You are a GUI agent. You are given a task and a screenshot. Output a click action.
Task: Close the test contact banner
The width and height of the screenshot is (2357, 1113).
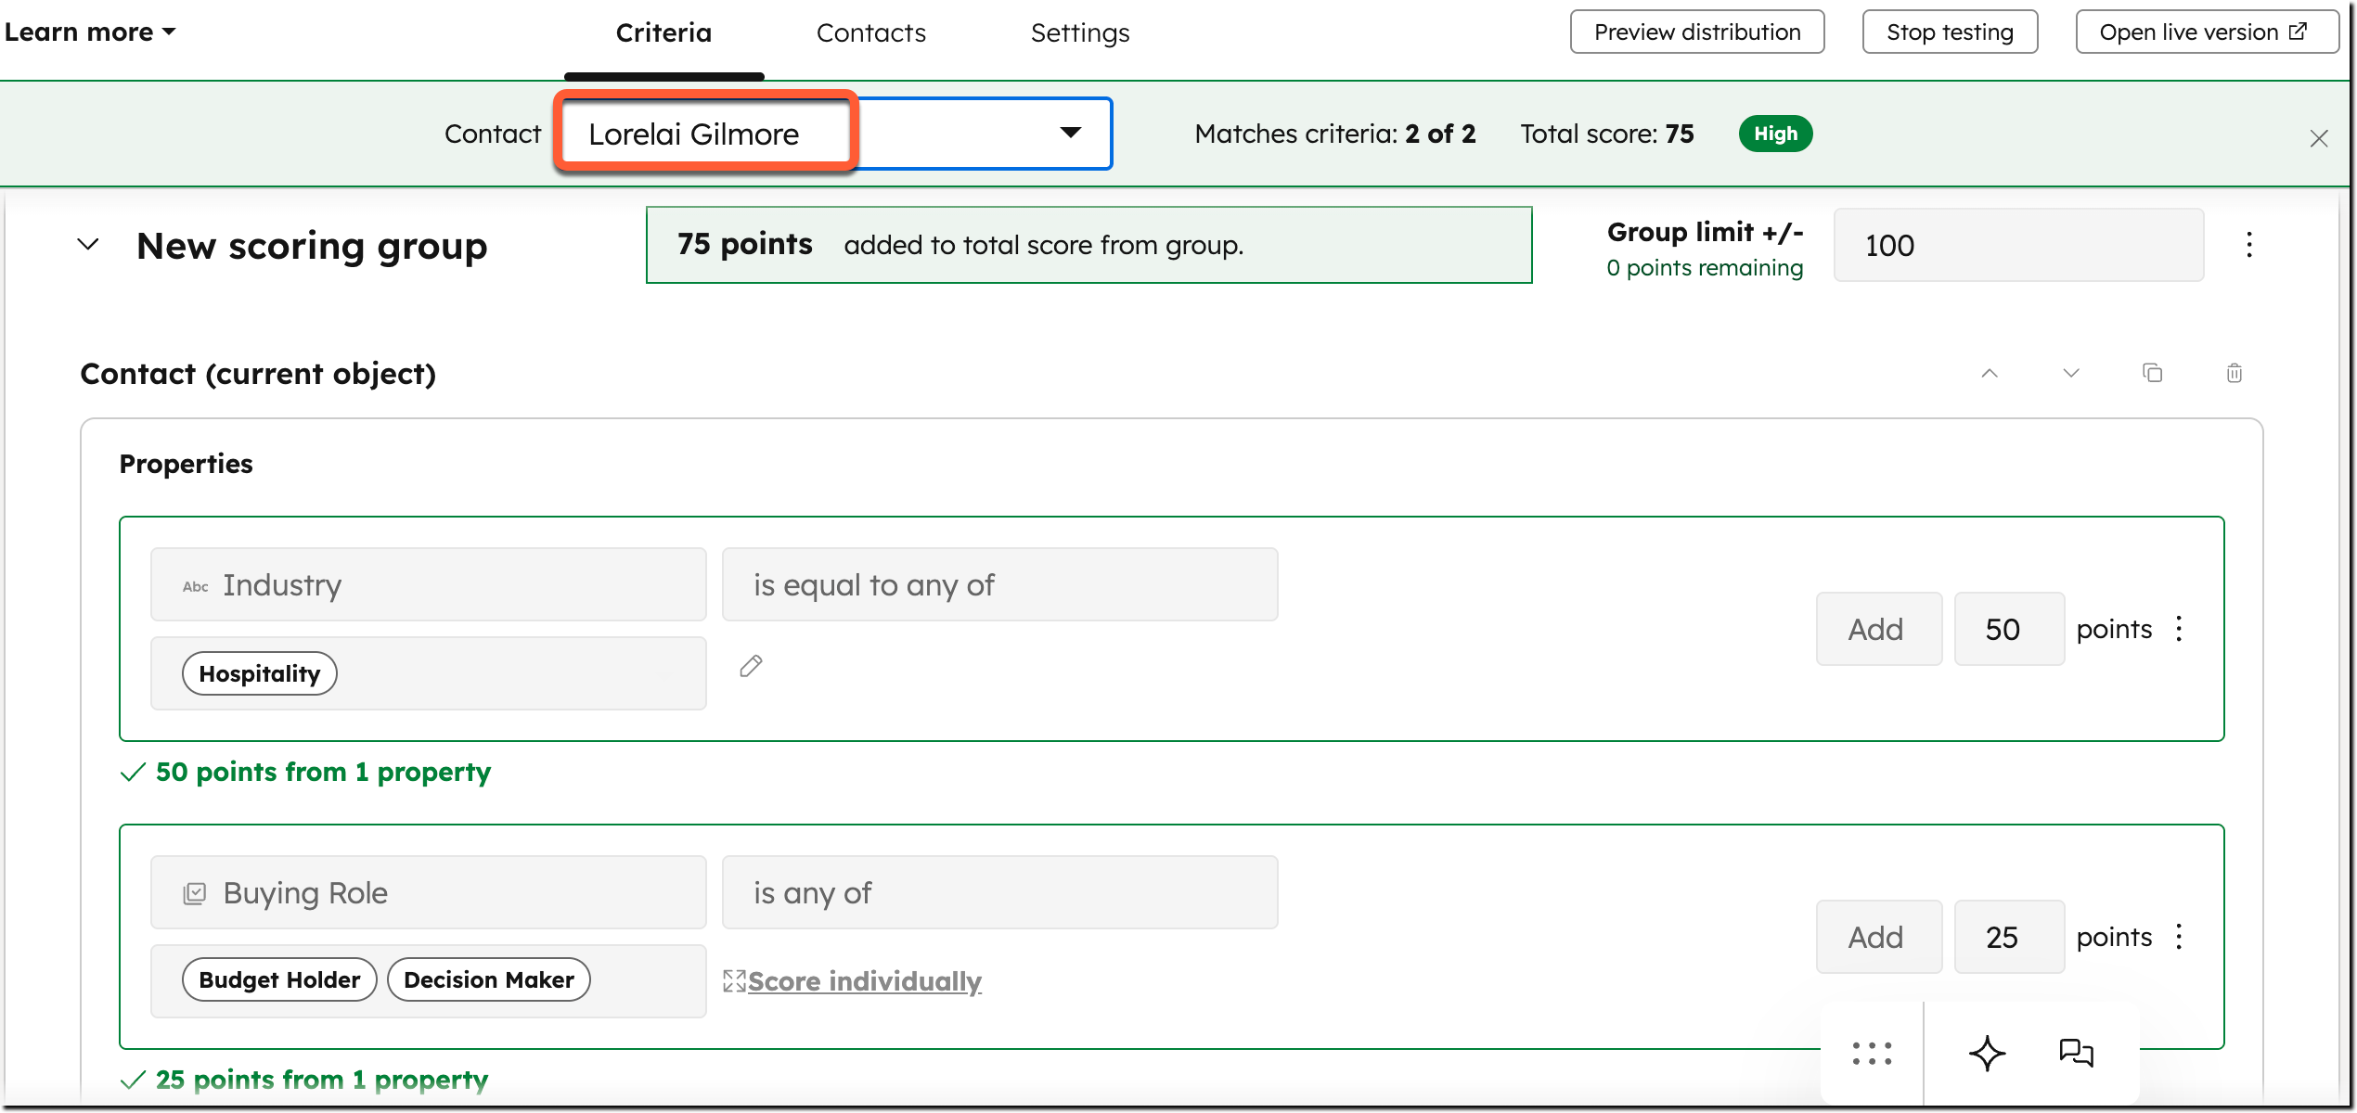(x=2318, y=139)
